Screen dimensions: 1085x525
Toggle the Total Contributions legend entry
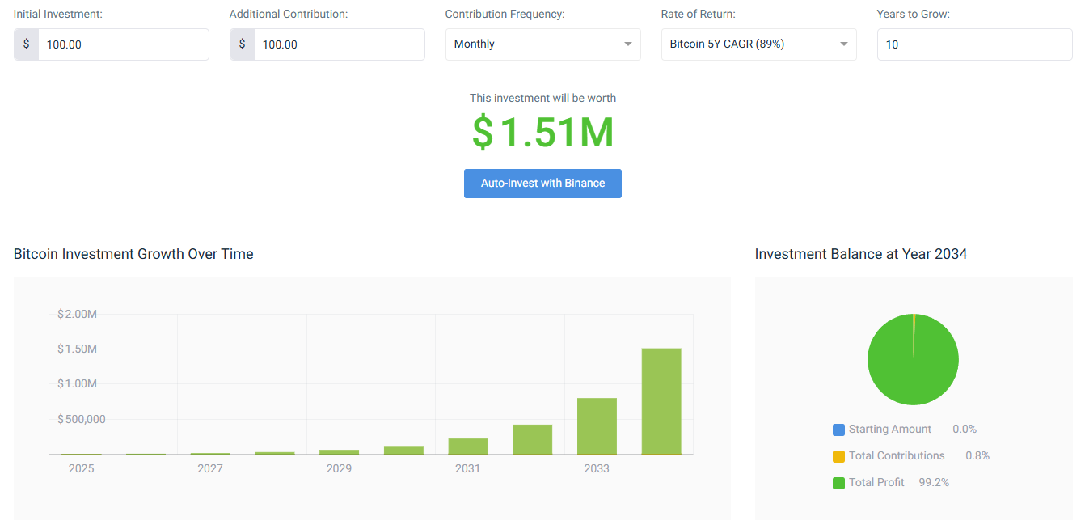coord(897,455)
